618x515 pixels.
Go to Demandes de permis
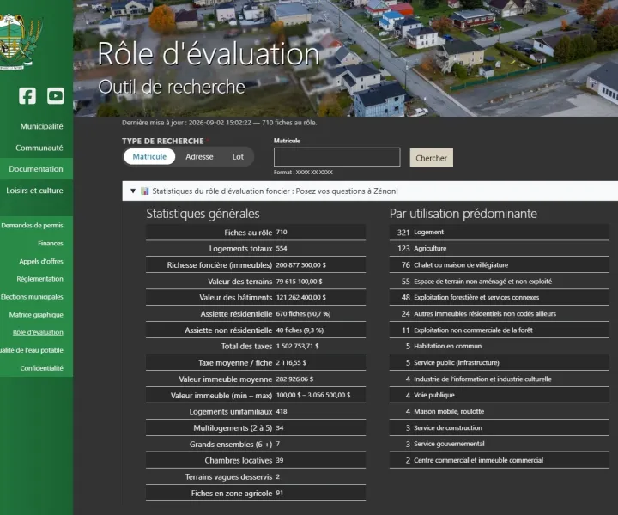32,226
